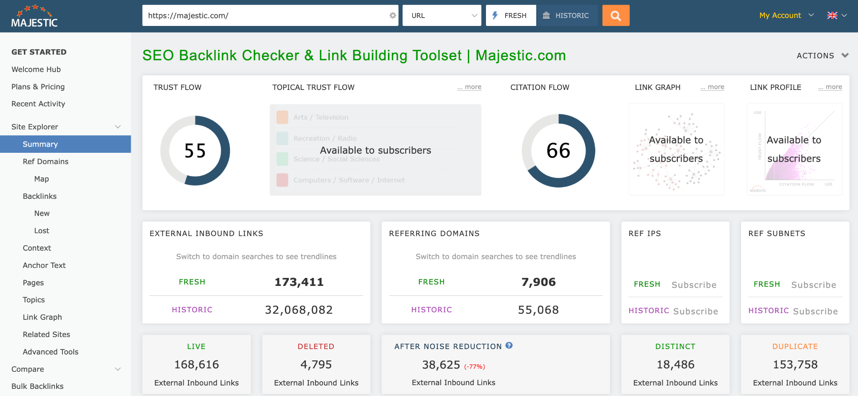The height and width of the screenshot is (396, 858).
Task: Click more link for Topical Trust Flow
Action: click(x=469, y=87)
